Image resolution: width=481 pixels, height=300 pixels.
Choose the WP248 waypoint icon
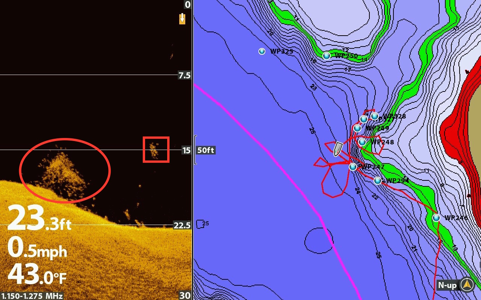pos(362,142)
